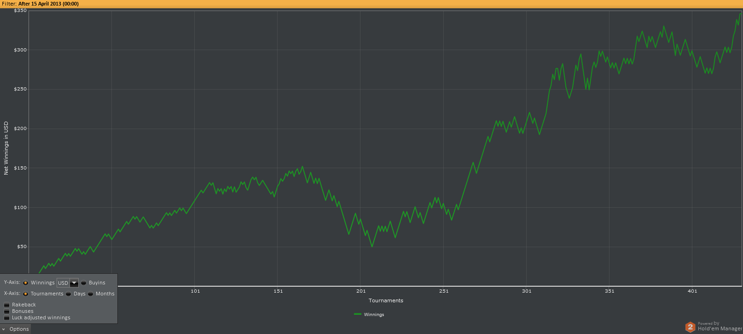
Task: Collapse the Options panel chevron
Action: coord(4,329)
